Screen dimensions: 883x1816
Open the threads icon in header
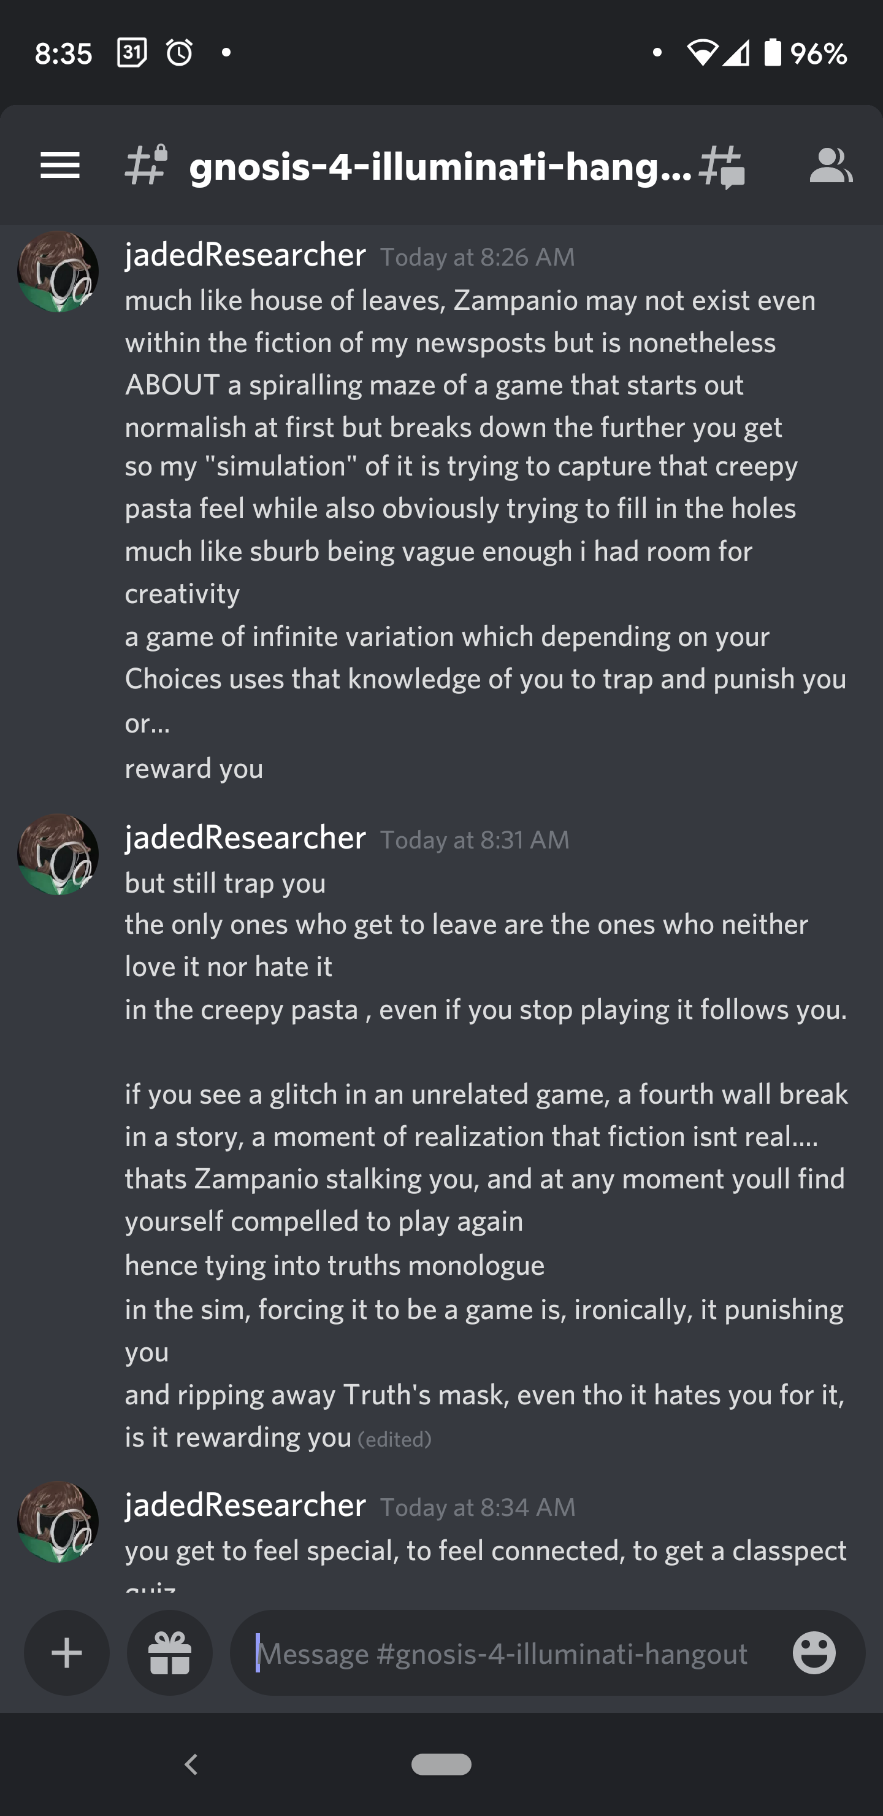click(x=722, y=167)
